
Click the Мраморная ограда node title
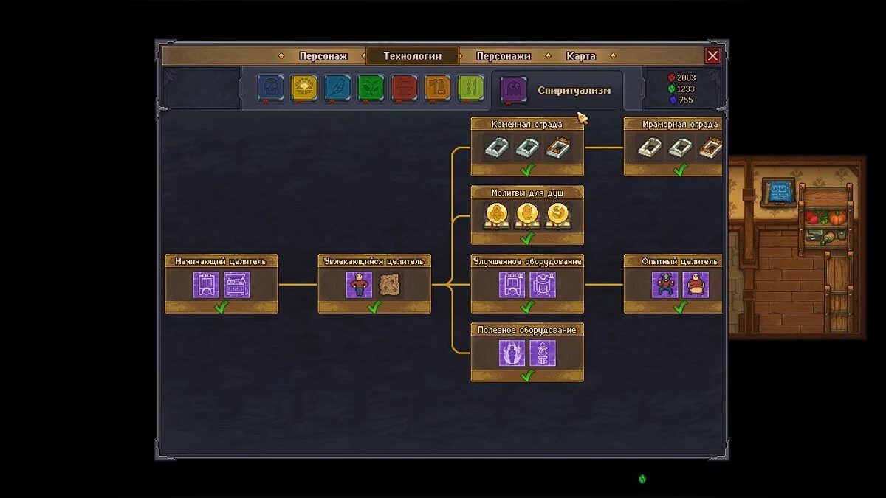679,125
